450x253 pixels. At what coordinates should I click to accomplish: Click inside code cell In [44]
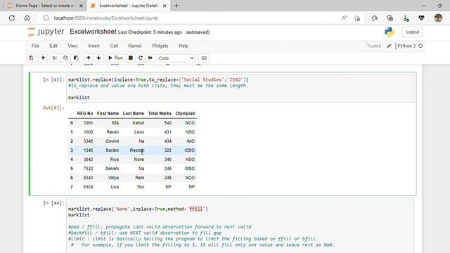[240, 226]
